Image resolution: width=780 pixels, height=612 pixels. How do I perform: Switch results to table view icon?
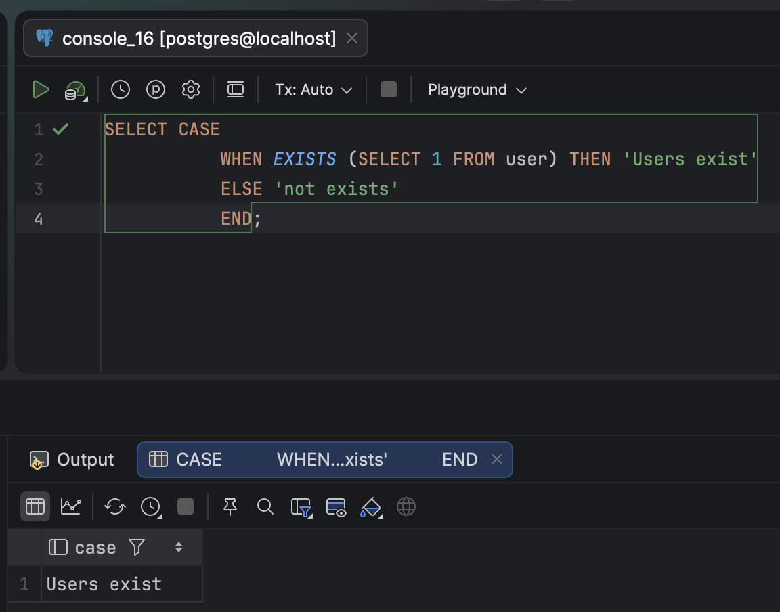(x=35, y=506)
